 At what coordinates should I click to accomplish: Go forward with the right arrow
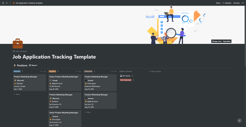[10, 3]
